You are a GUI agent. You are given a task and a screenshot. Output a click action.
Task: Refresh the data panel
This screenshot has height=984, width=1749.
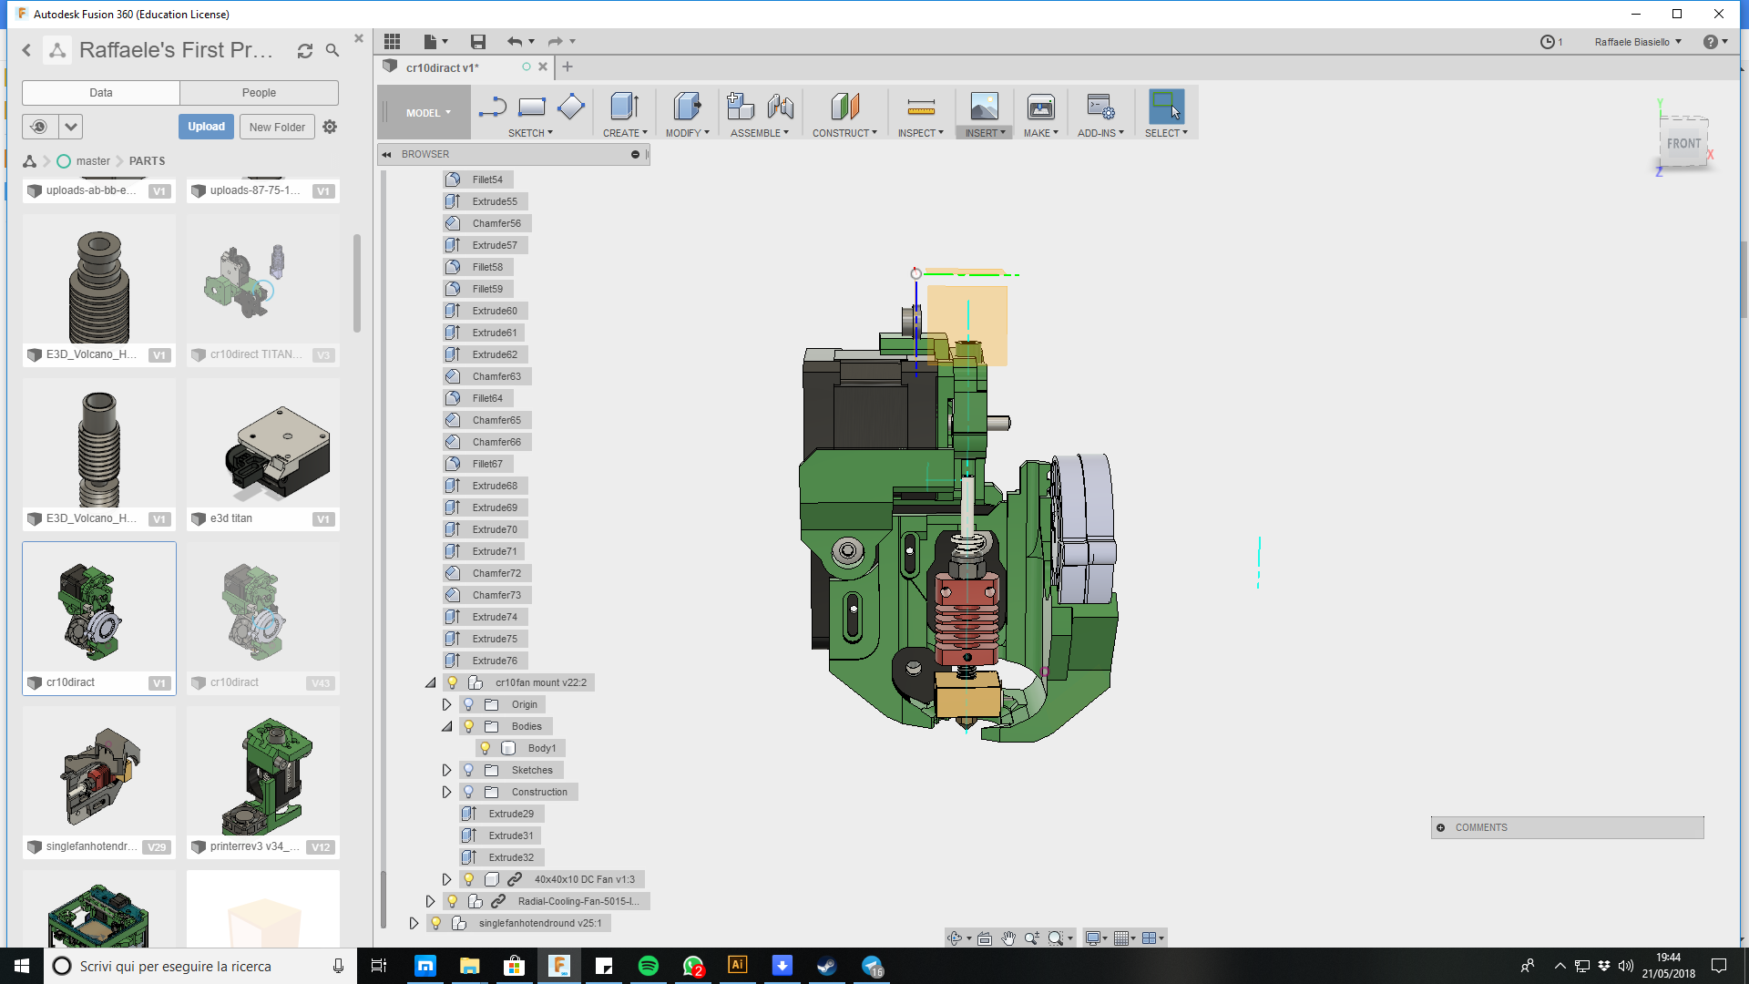tap(305, 51)
